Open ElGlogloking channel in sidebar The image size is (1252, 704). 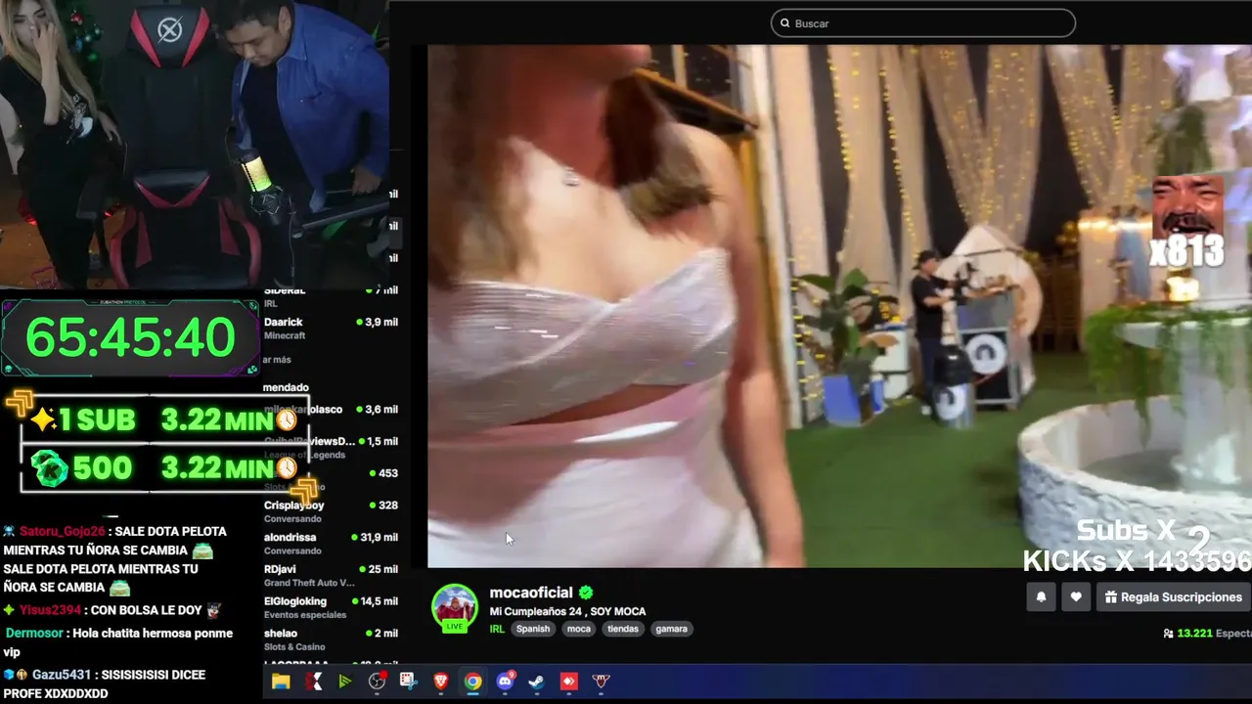point(331,608)
